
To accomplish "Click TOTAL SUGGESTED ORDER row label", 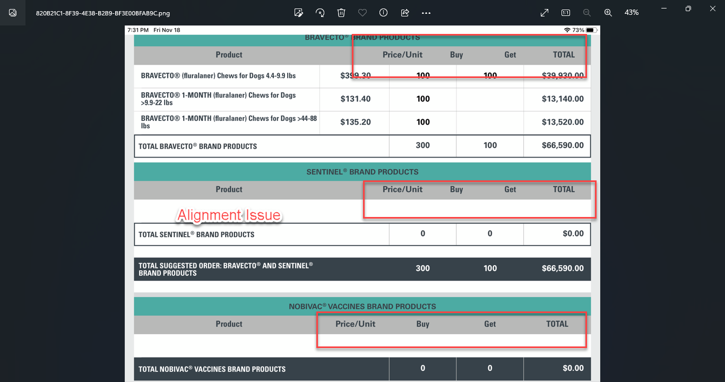I will click(226, 269).
